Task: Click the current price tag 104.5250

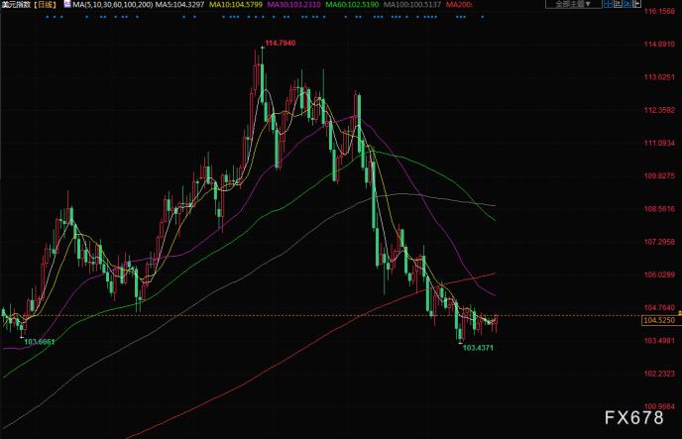Action: [659, 321]
